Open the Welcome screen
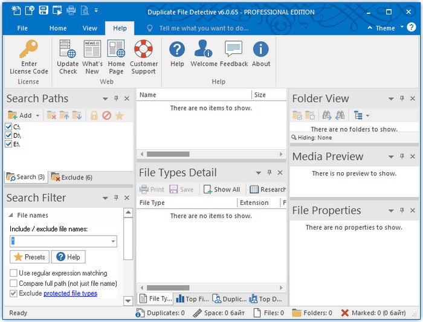The height and width of the screenshot is (322, 423). (x=204, y=53)
